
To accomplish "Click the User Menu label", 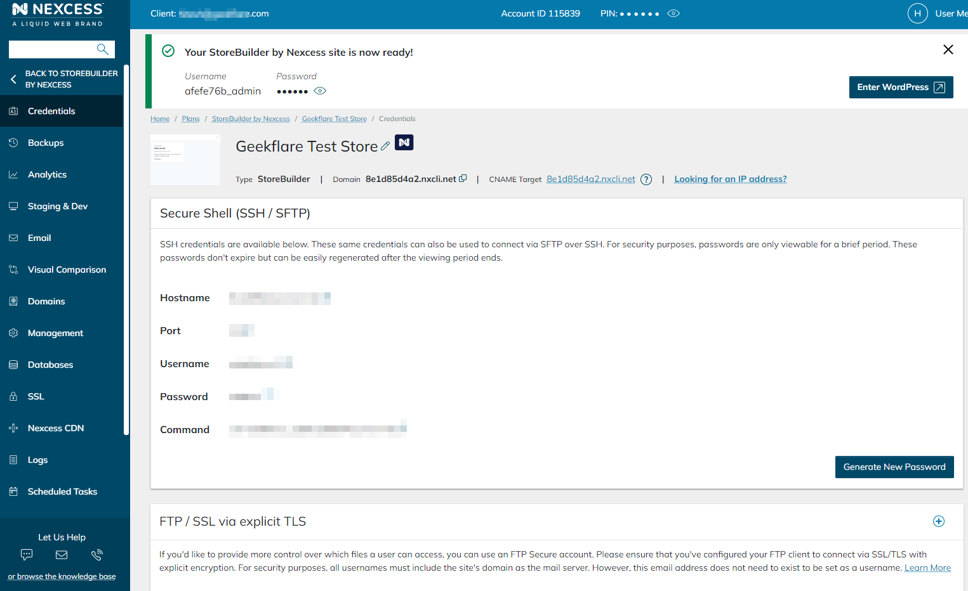I will [951, 13].
